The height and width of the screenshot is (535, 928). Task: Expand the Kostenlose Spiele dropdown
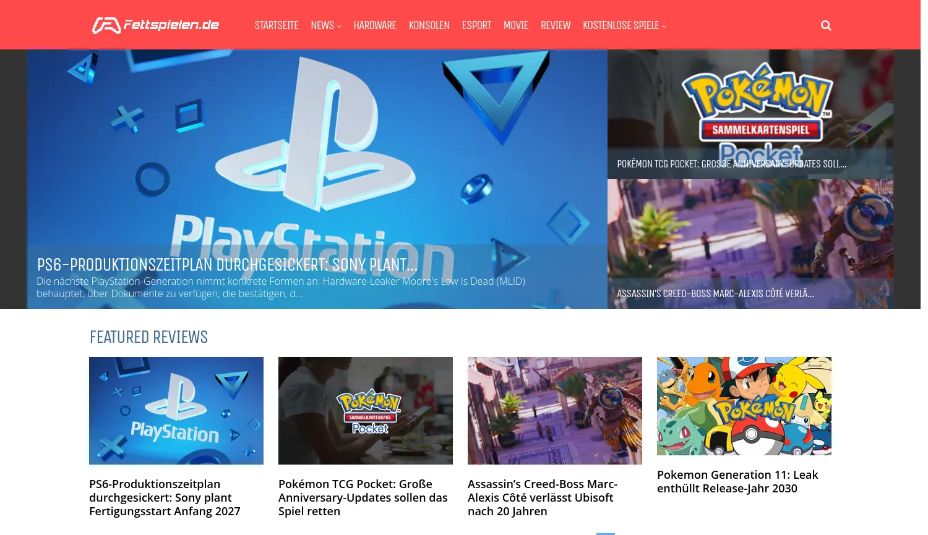pos(624,25)
